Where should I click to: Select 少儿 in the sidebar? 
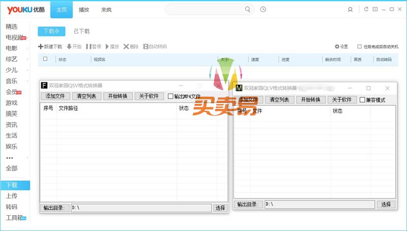[x=12, y=70]
